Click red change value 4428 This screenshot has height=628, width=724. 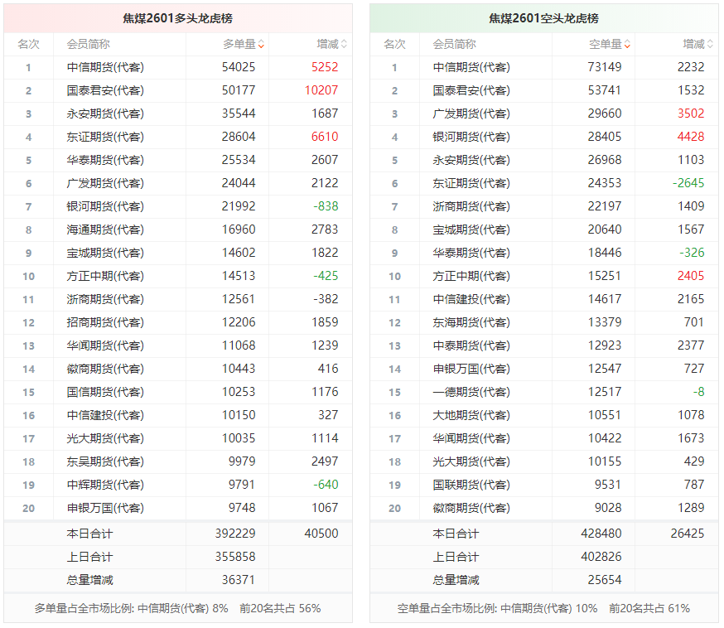coord(691,138)
